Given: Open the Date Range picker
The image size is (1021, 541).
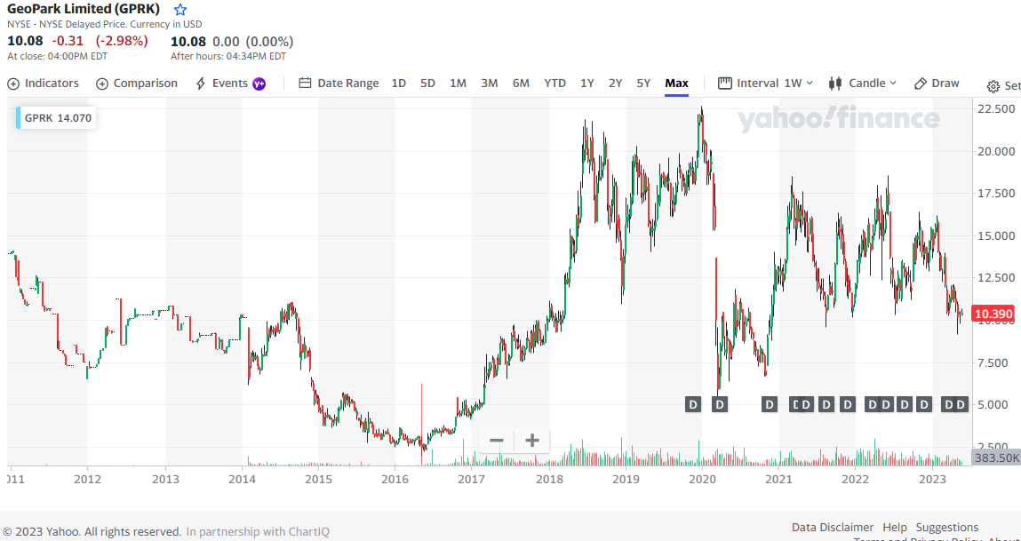Looking at the screenshot, I should 339,84.
